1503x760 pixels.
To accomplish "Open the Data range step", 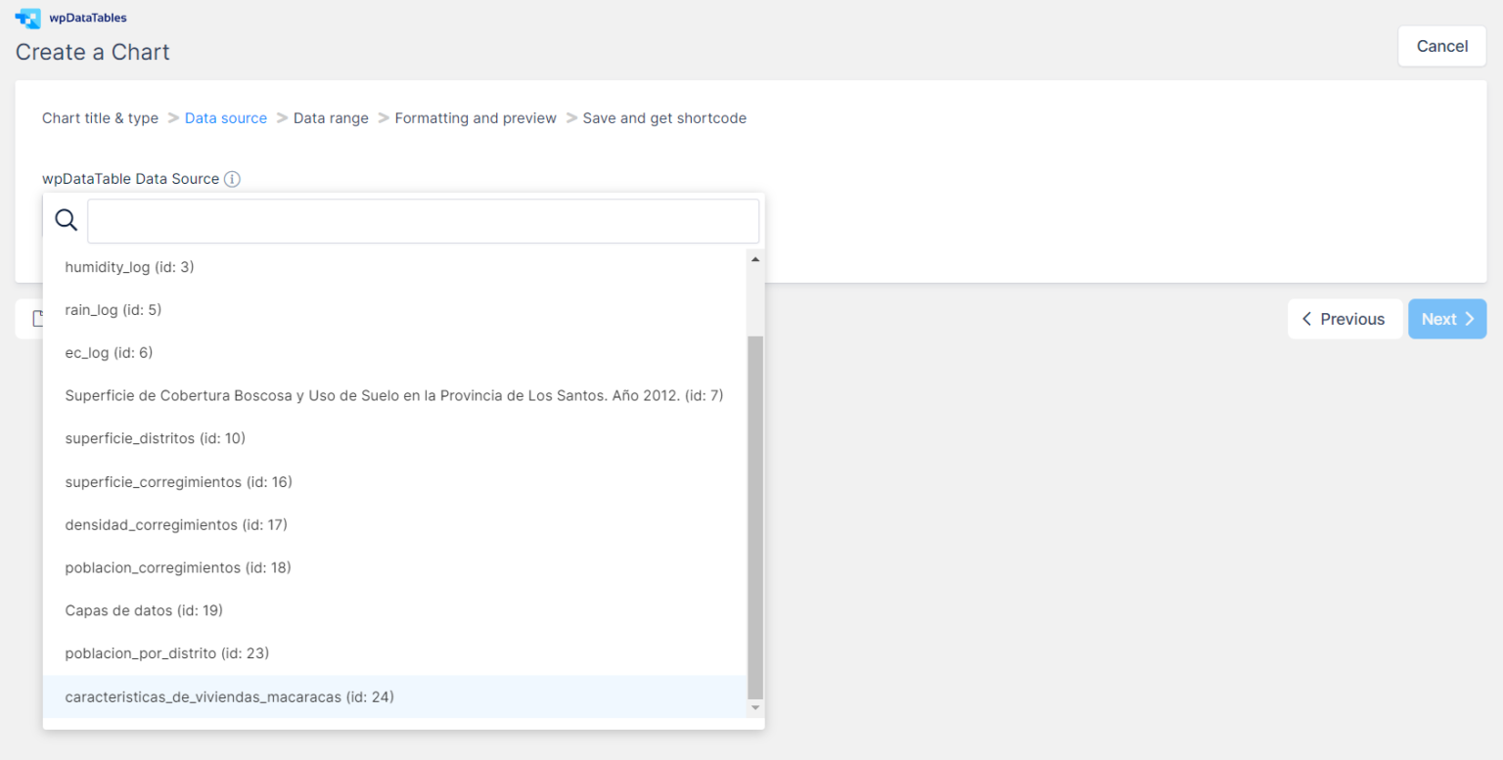I will click(331, 118).
